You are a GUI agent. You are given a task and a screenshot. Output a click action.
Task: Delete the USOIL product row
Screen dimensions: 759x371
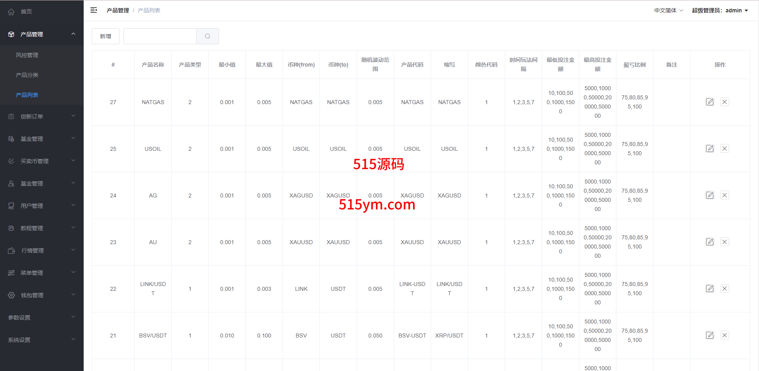point(724,149)
